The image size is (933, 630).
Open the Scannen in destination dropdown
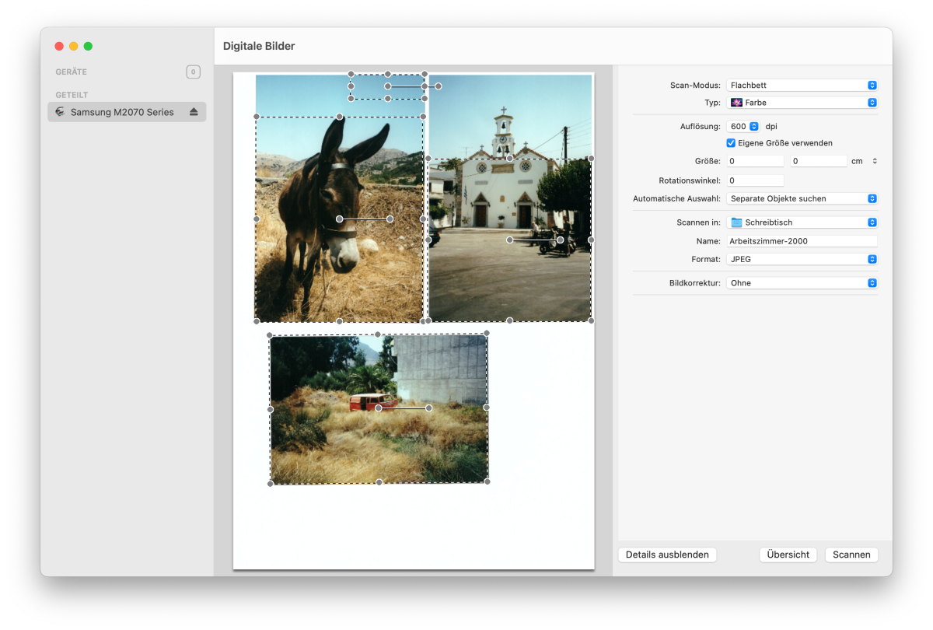802,222
